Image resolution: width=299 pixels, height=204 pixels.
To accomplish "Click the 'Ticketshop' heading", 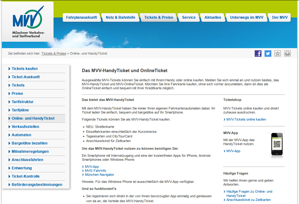I will pyautogui.click(x=232, y=100).
